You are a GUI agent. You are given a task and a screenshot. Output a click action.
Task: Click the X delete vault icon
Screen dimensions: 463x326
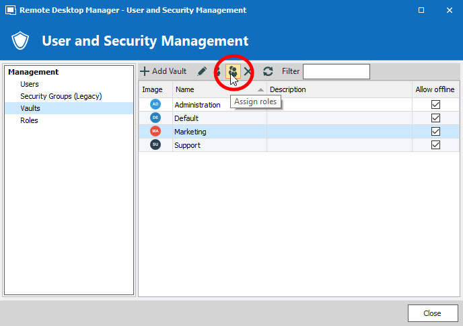coord(248,71)
